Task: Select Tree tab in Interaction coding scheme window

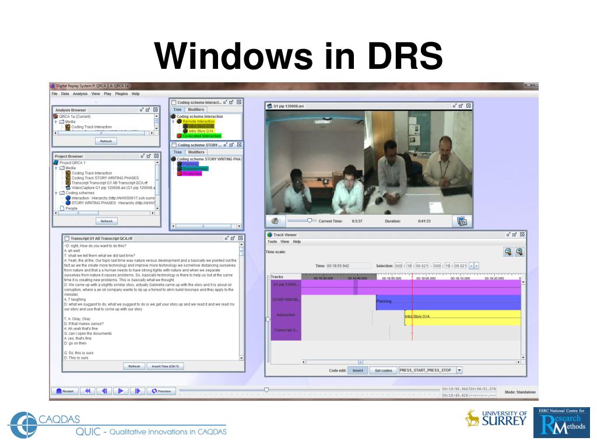Action: (177, 109)
